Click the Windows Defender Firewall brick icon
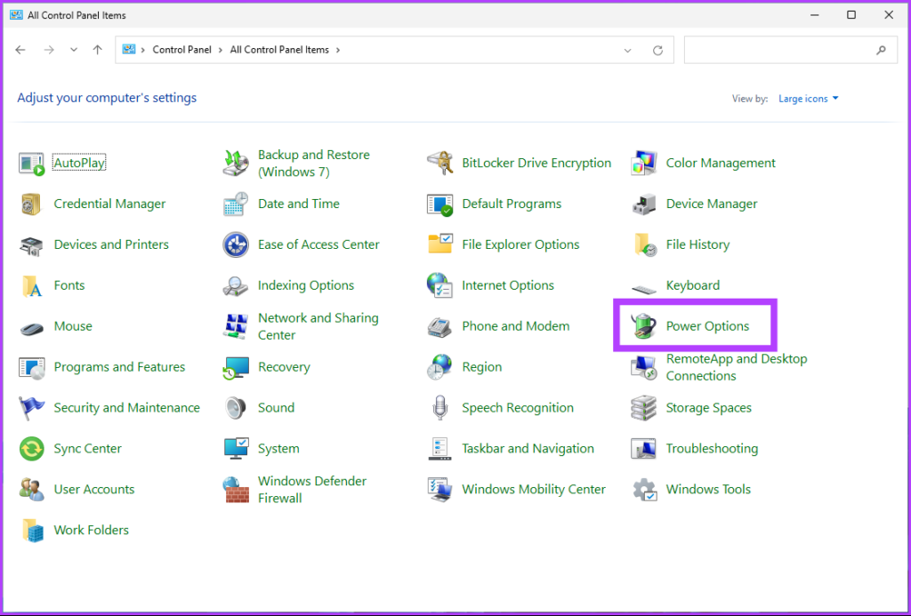This screenshot has width=911, height=616. tap(236, 490)
